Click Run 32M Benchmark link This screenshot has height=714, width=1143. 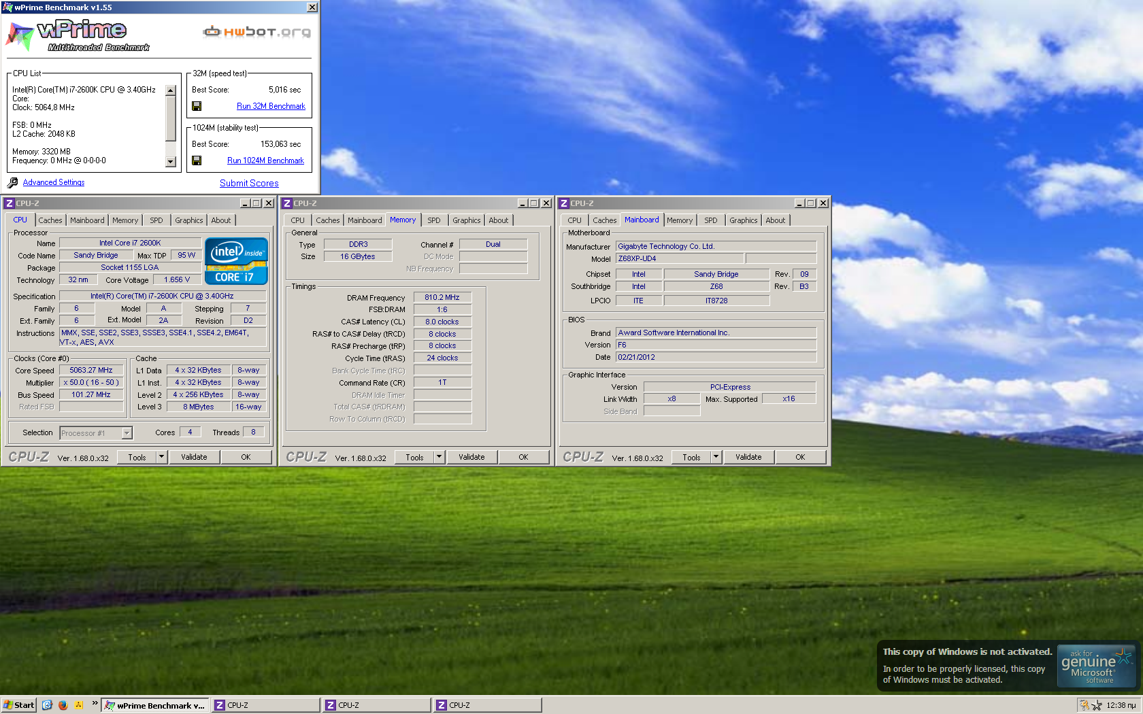271,106
